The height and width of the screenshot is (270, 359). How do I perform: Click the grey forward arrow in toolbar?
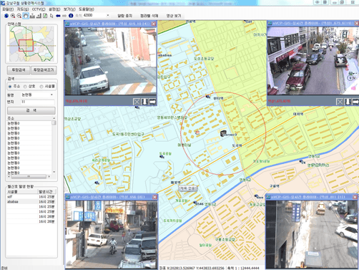pyautogui.click(x=64, y=16)
